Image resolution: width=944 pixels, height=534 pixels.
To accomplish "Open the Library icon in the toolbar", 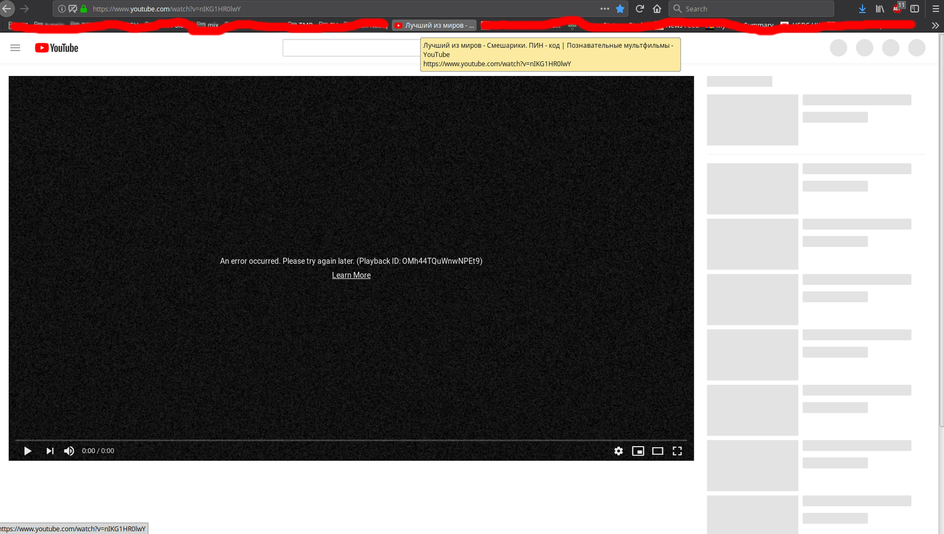I will [880, 9].
